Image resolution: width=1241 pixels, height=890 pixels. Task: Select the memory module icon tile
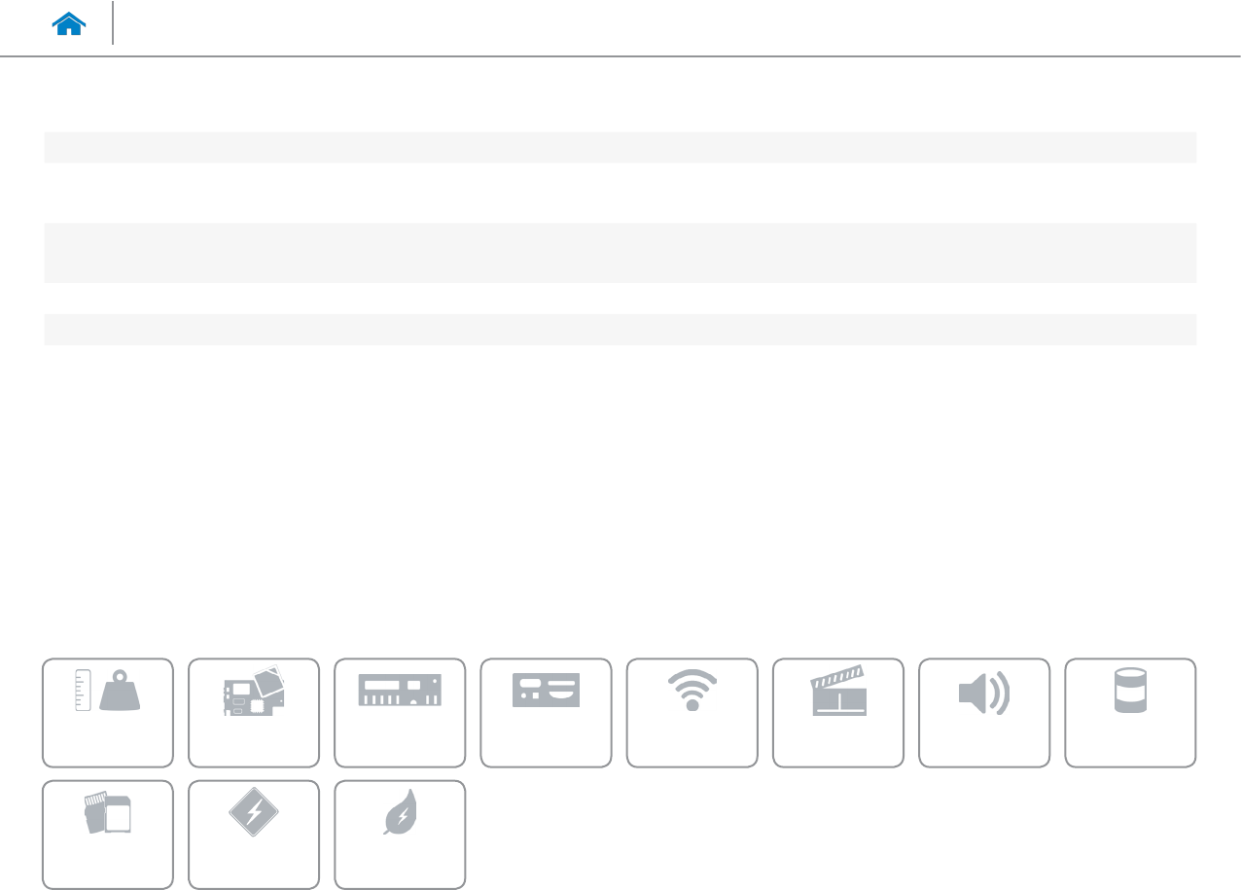click(400, 713)
